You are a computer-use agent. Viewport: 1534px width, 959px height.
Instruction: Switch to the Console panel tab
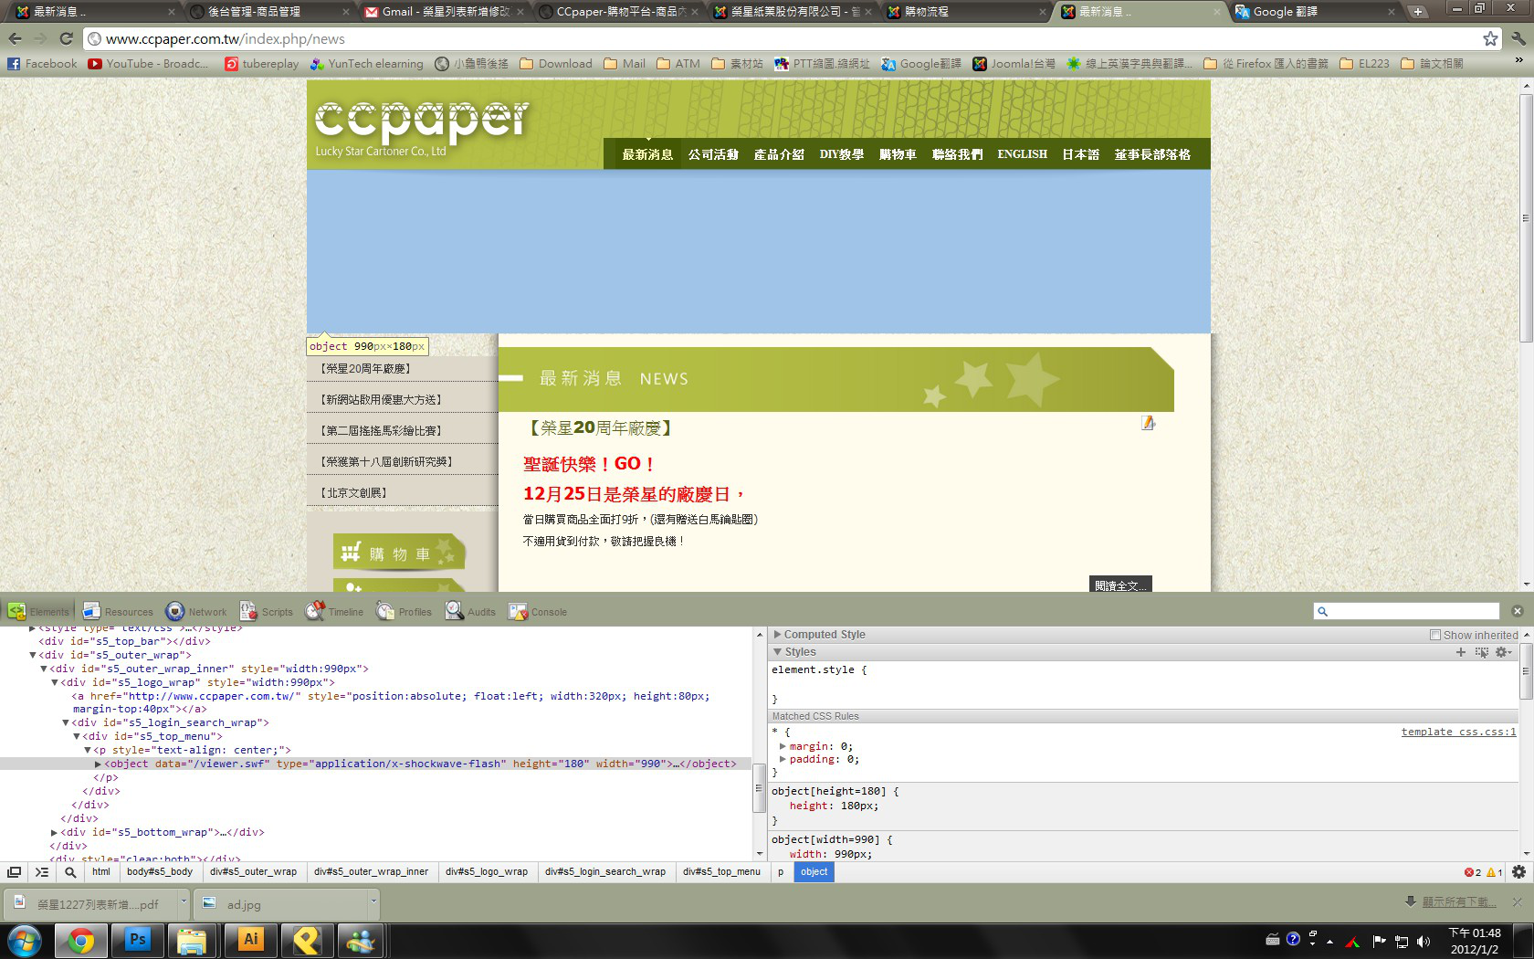click(x=539, y=612)
